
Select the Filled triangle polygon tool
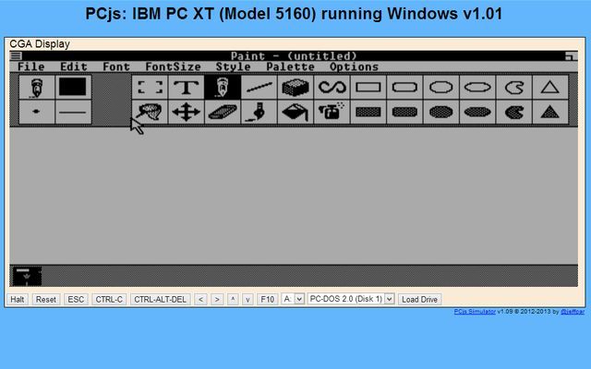550,112
